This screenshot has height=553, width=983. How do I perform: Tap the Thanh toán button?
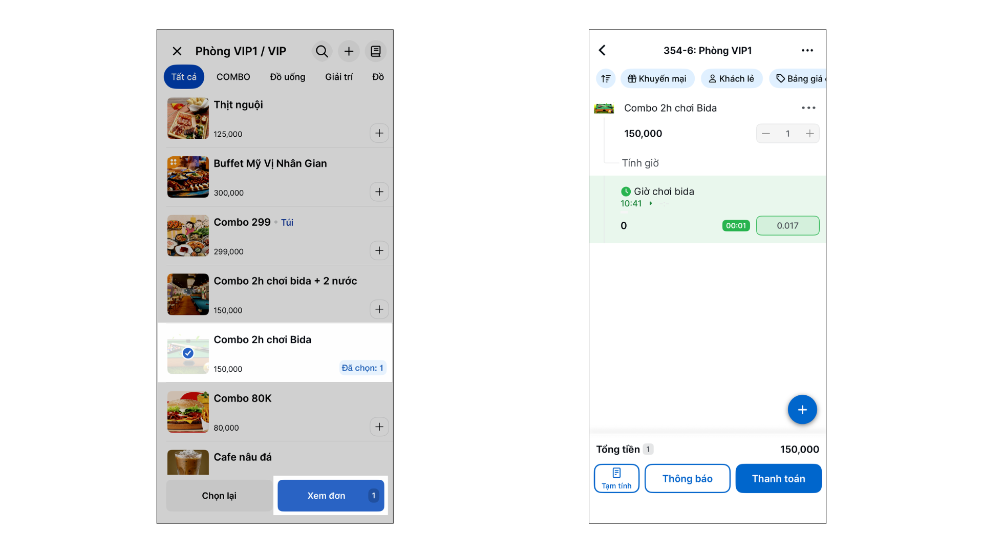(779, 479)
